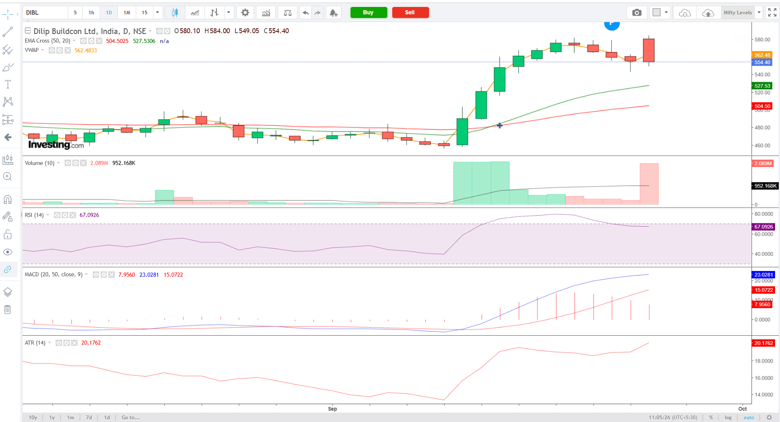Select the 5 minute interval

(x=75, y=13)
